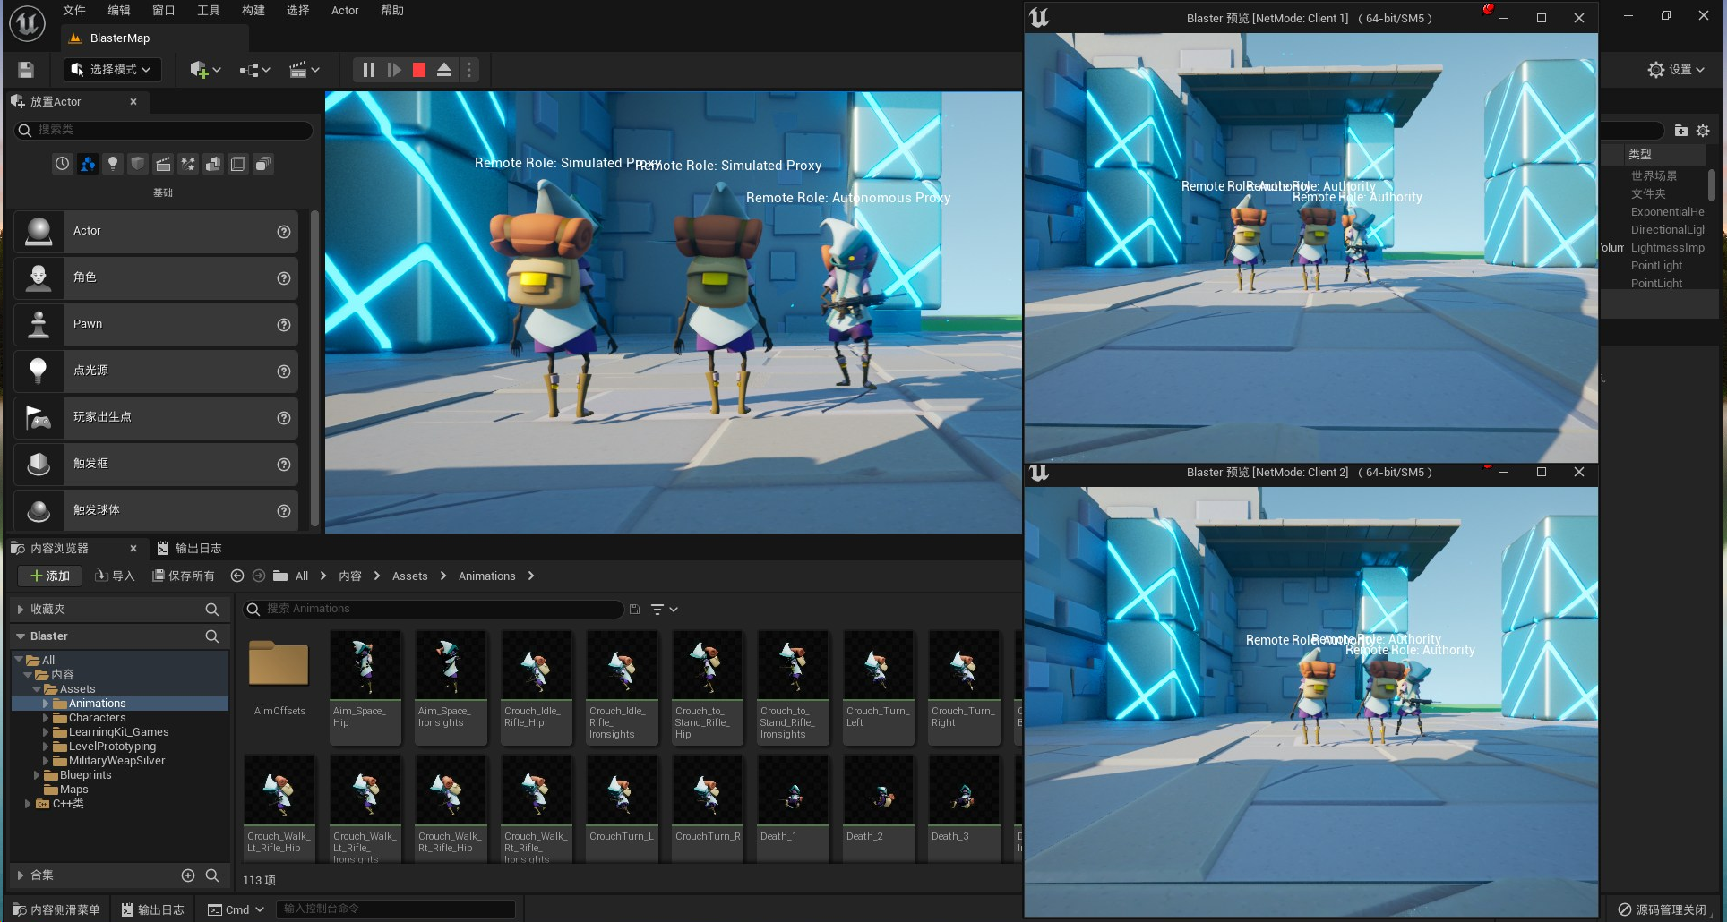
Task: Add a new collection with plus icon
Action: (188, 875)
